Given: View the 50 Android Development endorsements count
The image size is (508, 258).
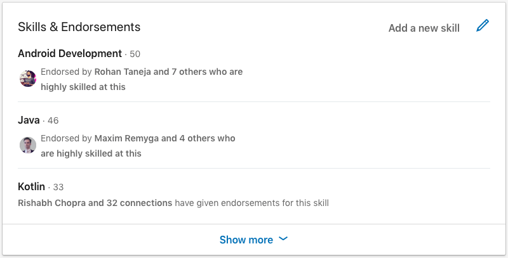Looking at the screenshot, I should (x=135, y=54).
